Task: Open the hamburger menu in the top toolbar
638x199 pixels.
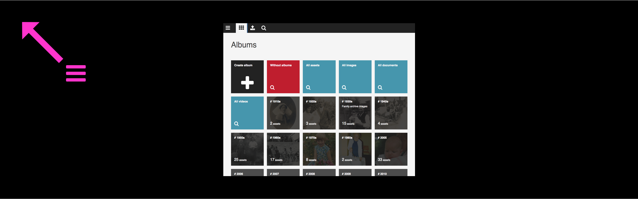Action: [x=228, y=28]
